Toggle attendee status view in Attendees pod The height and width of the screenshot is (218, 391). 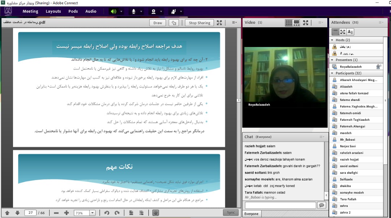tap(350, 32)
